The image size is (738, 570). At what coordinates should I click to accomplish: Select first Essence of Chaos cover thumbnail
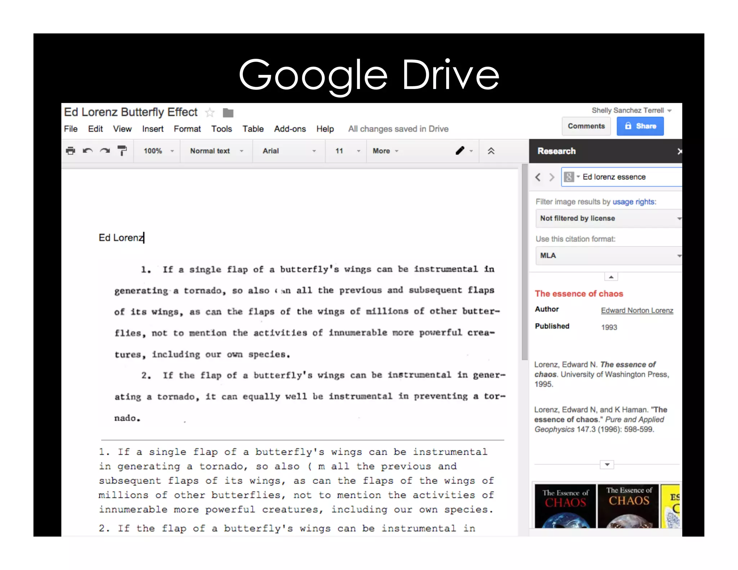[565, 506]
